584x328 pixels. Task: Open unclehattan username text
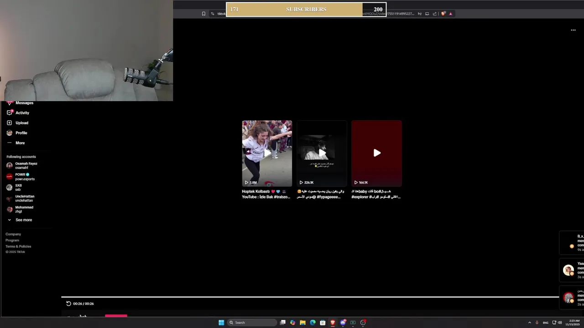point(24,200)
